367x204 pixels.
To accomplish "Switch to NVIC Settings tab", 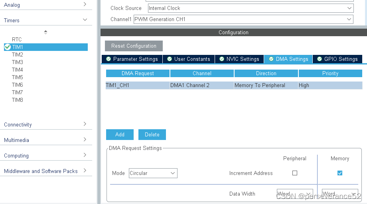I will pyautogui.click(x=239, y=59).
